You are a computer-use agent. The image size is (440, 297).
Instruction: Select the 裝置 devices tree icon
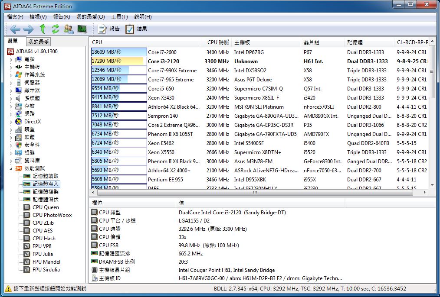tap(19, 129)
